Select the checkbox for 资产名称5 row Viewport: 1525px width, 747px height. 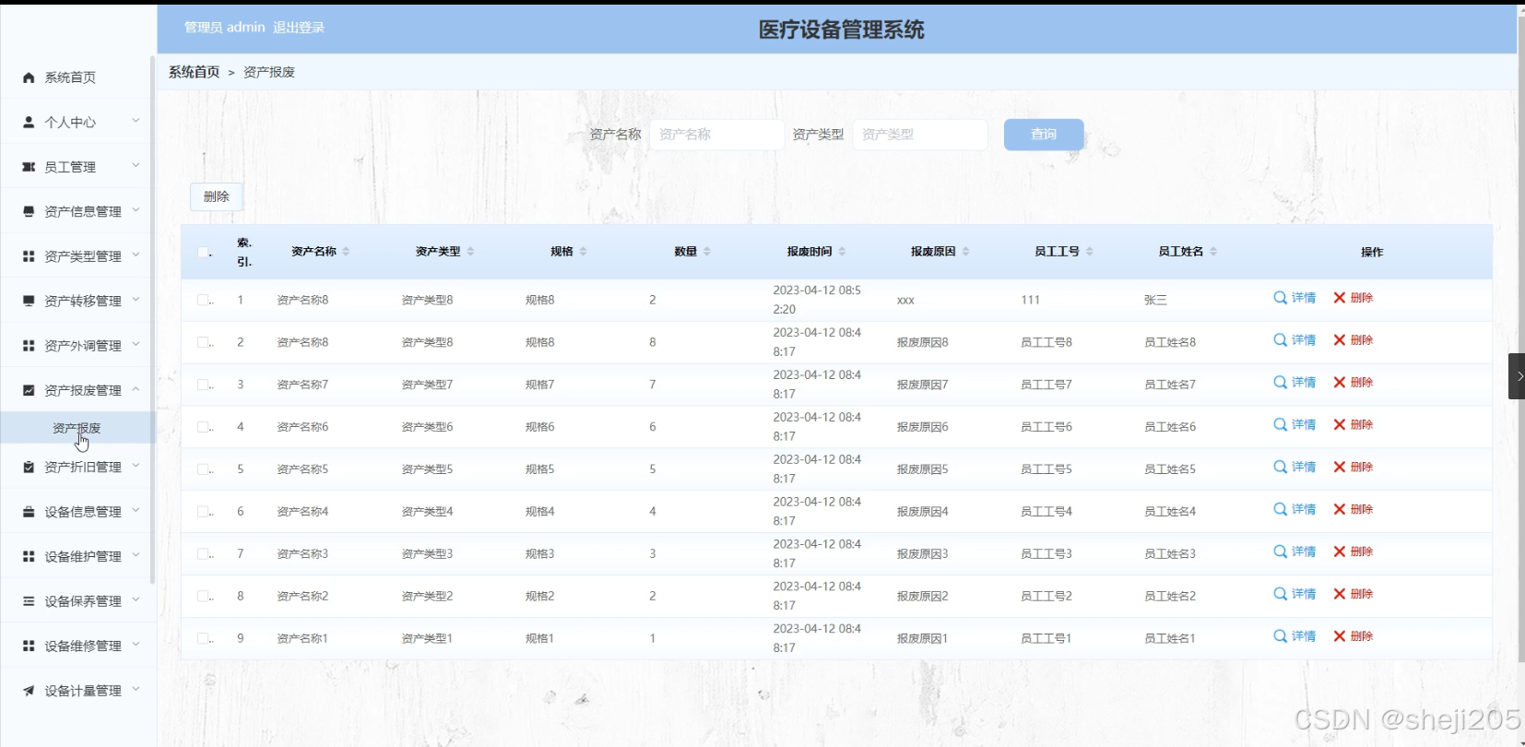tap(203, 469)
